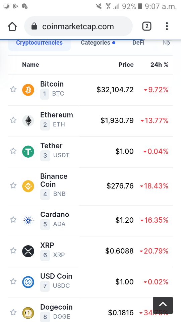Tap the back-to-top arrow button
Screen dimensions: 181x322
click(x=163, y=305)
